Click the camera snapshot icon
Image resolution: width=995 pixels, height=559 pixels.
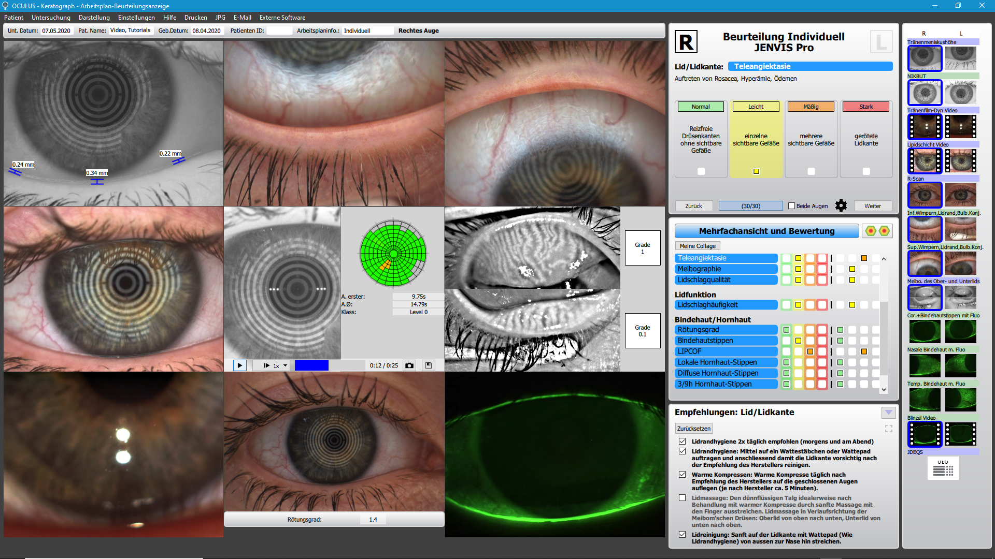click(409, 365)
